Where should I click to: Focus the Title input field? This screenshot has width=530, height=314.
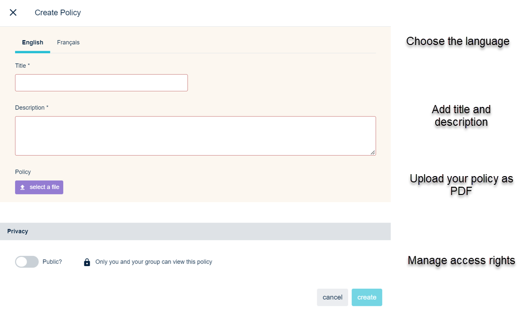click(101, 83)
